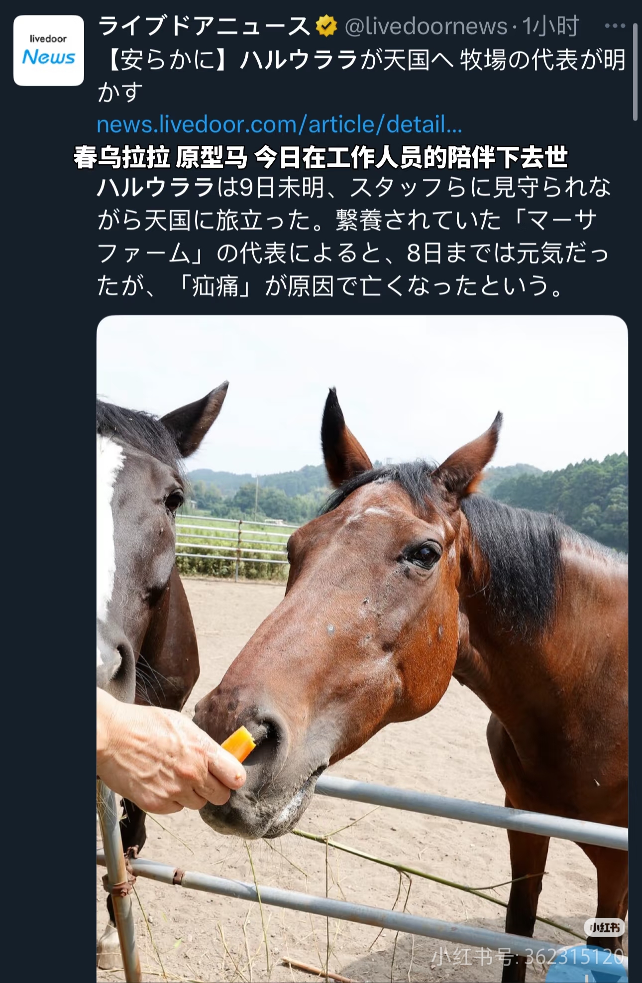Click the gold verified badge
Image resolution: width=642 pixels, height=983 pixels.
[326, 26]
